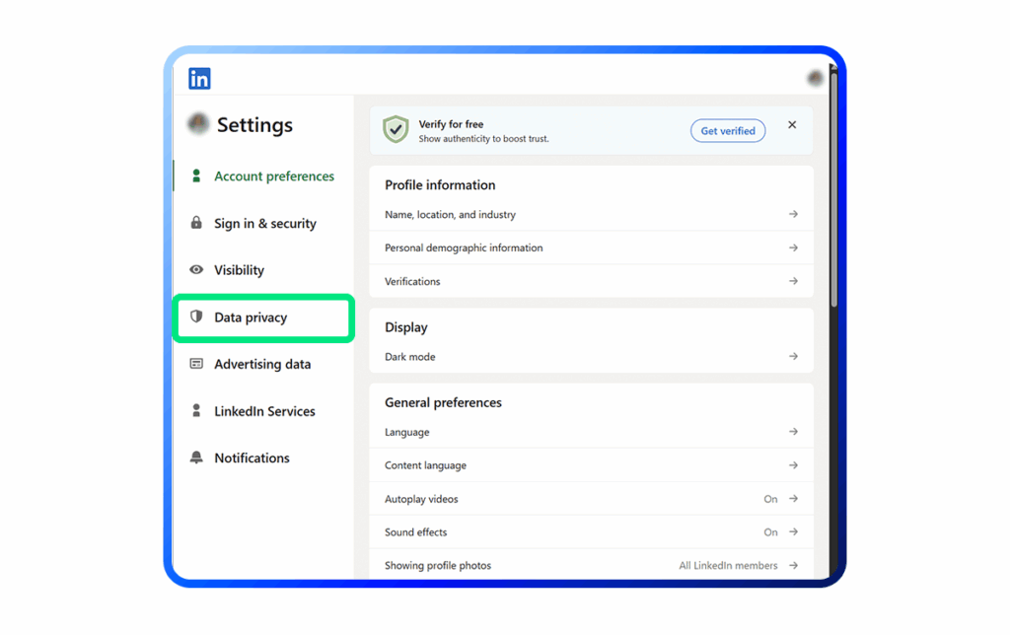This screenshot has width=1010, height=635.
Task: Expand the Dark mode settings arrow
Action: point(794,356)
